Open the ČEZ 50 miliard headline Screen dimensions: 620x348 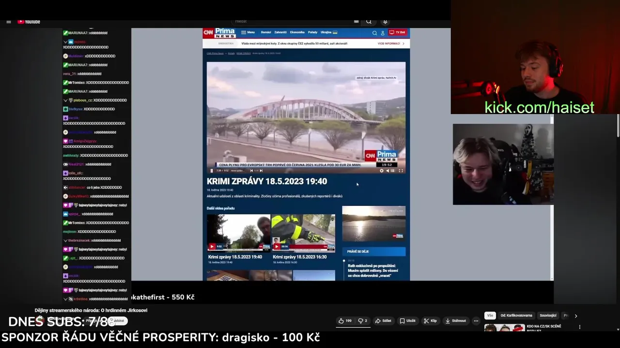click(294, 43)
